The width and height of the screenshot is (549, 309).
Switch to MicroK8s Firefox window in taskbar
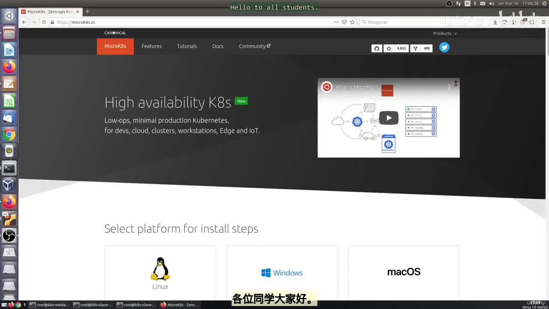[x=180, y=305]
